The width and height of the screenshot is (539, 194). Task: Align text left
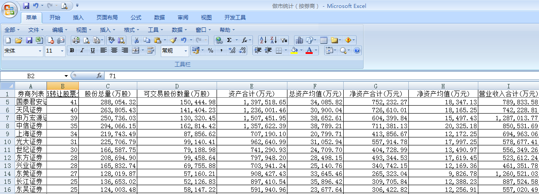point(104,50)
